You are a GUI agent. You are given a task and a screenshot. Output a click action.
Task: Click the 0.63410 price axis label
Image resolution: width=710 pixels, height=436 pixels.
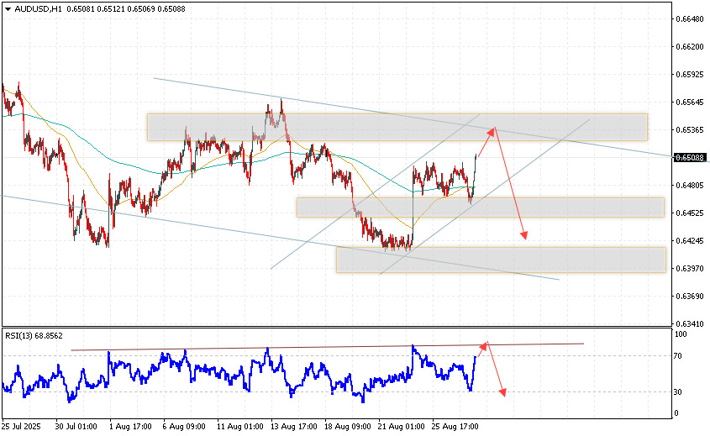(690, 323)
